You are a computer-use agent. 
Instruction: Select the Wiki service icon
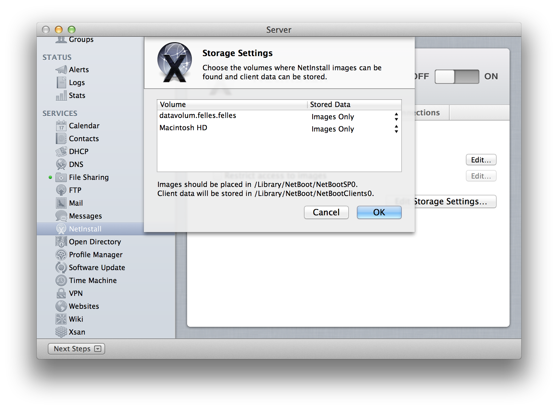click(61, 319)
